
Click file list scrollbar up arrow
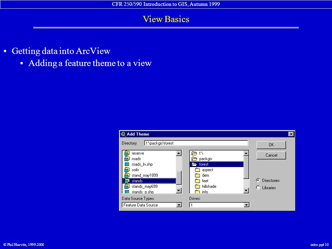pos(179,153)
